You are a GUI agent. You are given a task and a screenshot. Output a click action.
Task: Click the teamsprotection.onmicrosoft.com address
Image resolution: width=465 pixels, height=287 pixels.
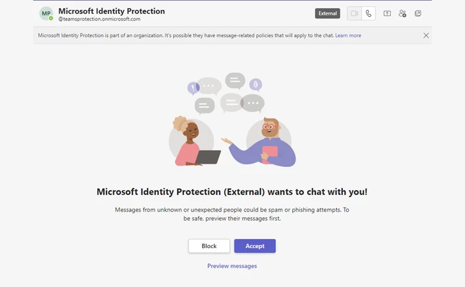pyautogui.click(x=100, y=19)
